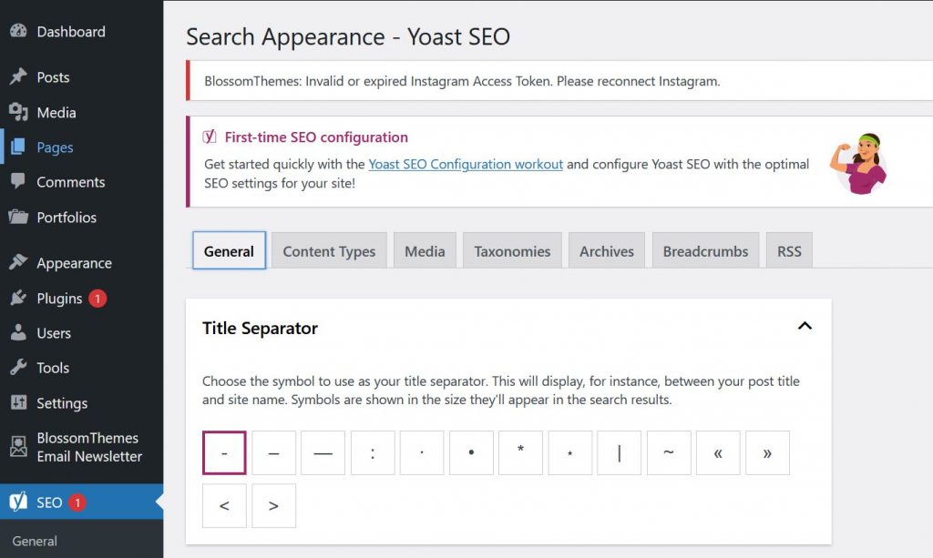Open the Media library icon
Viewport: 933px width, 558px height.
(20, 112)
